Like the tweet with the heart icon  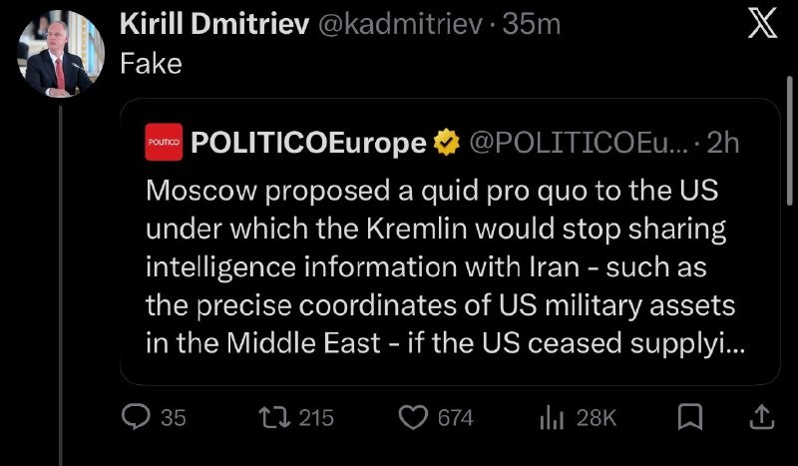click(413, 417)
